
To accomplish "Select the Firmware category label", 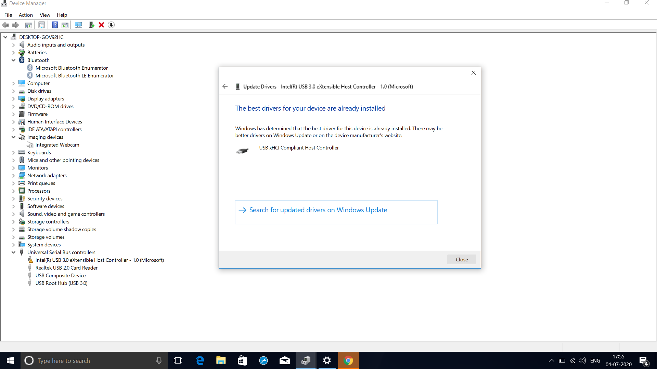I will 37,114.
